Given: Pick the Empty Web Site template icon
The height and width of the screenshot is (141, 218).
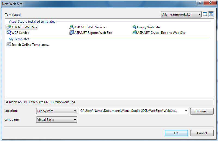Looking at the screenshot, I should [x=134, y=27].
